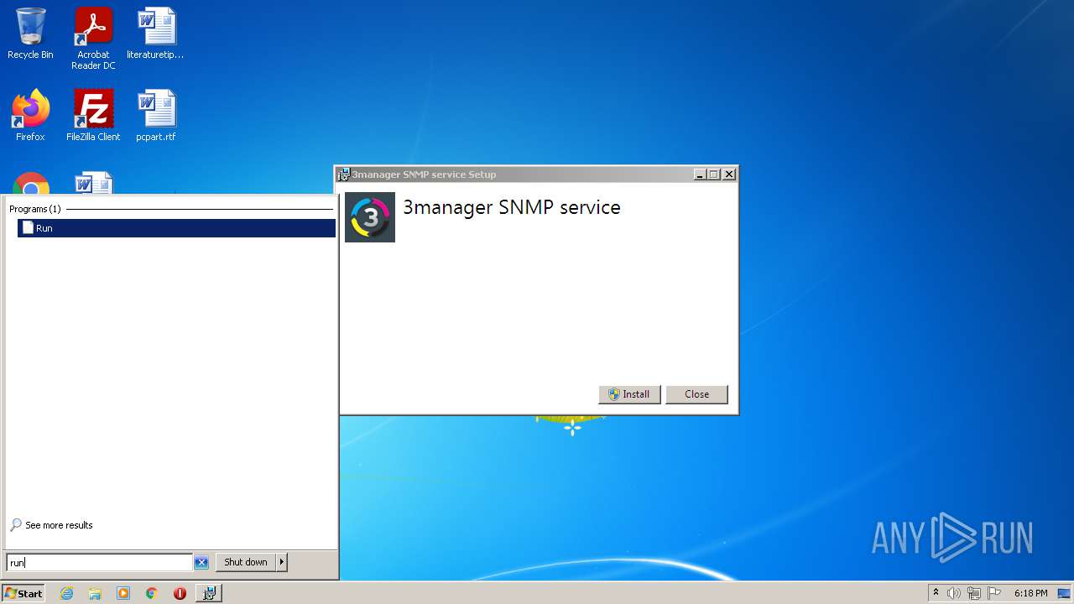Open the network tray icon
This screenshot has width=1074, height=604.
(x=974, y=593)
